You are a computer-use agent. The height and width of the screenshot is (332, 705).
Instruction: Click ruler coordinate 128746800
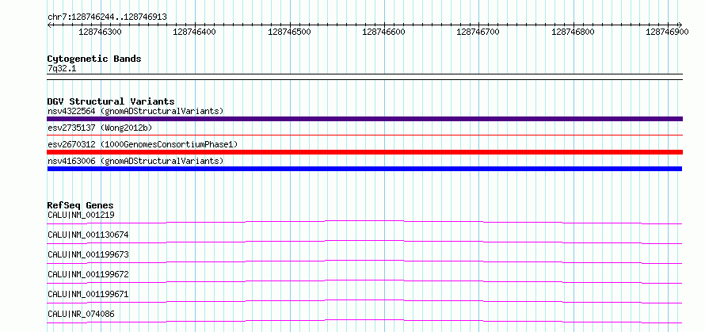pos(573,32)
